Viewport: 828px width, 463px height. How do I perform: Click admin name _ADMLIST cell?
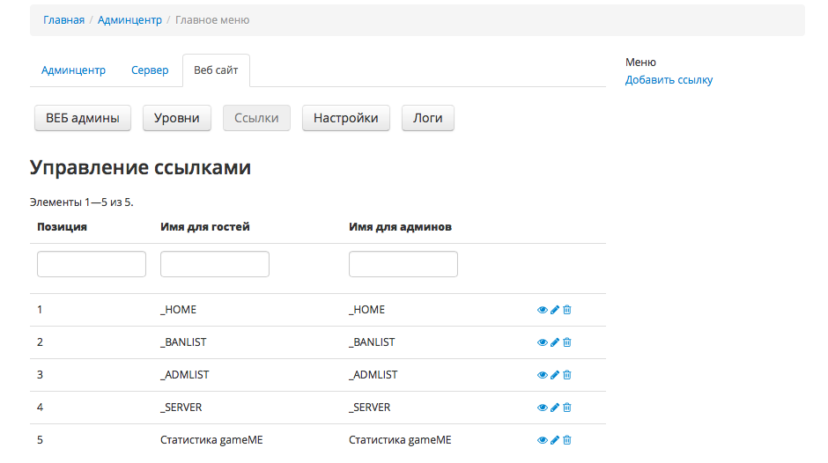coord(373,375)
